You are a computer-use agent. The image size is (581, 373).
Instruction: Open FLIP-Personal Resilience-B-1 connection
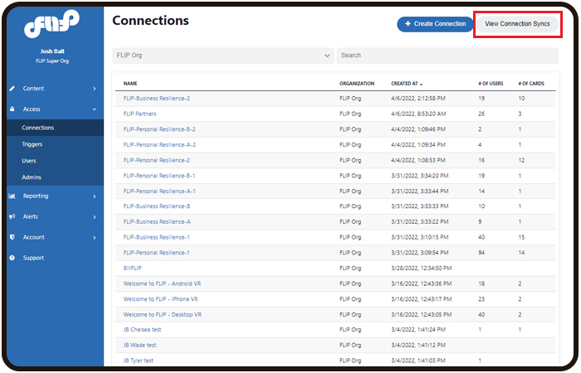(159, 176)
